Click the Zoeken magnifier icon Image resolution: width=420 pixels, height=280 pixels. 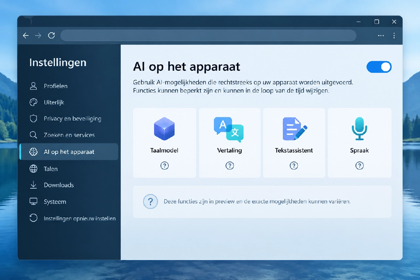(33, 135)
